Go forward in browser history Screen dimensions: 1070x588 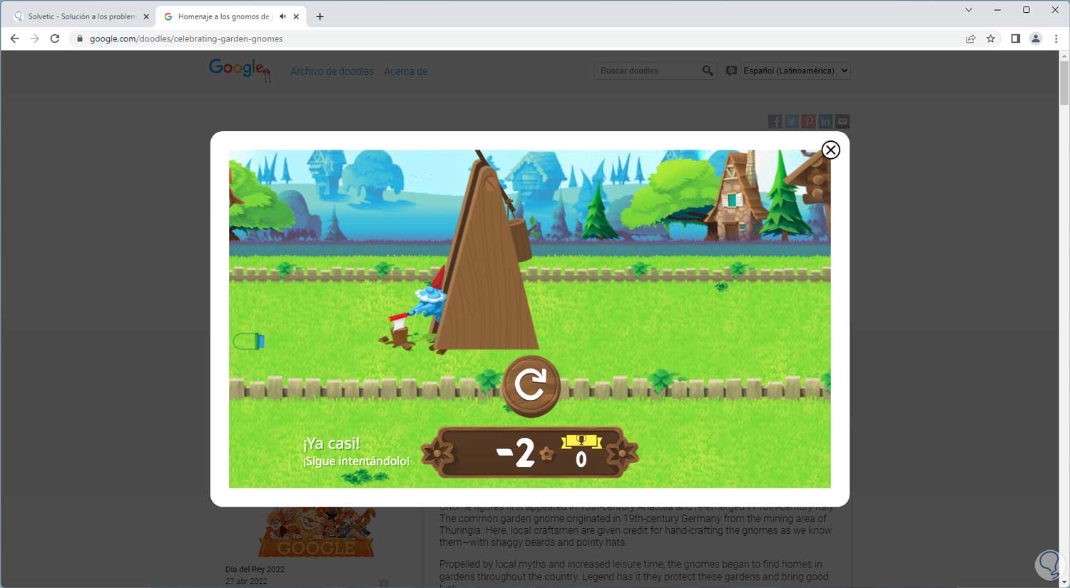(34, 38)
